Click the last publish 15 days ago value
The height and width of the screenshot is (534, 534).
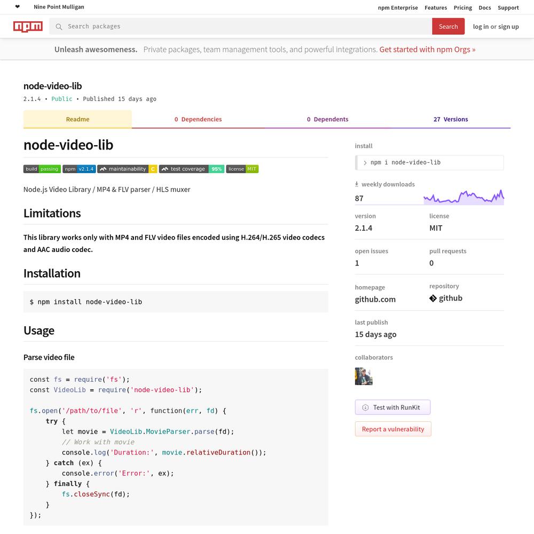point(375,334)
